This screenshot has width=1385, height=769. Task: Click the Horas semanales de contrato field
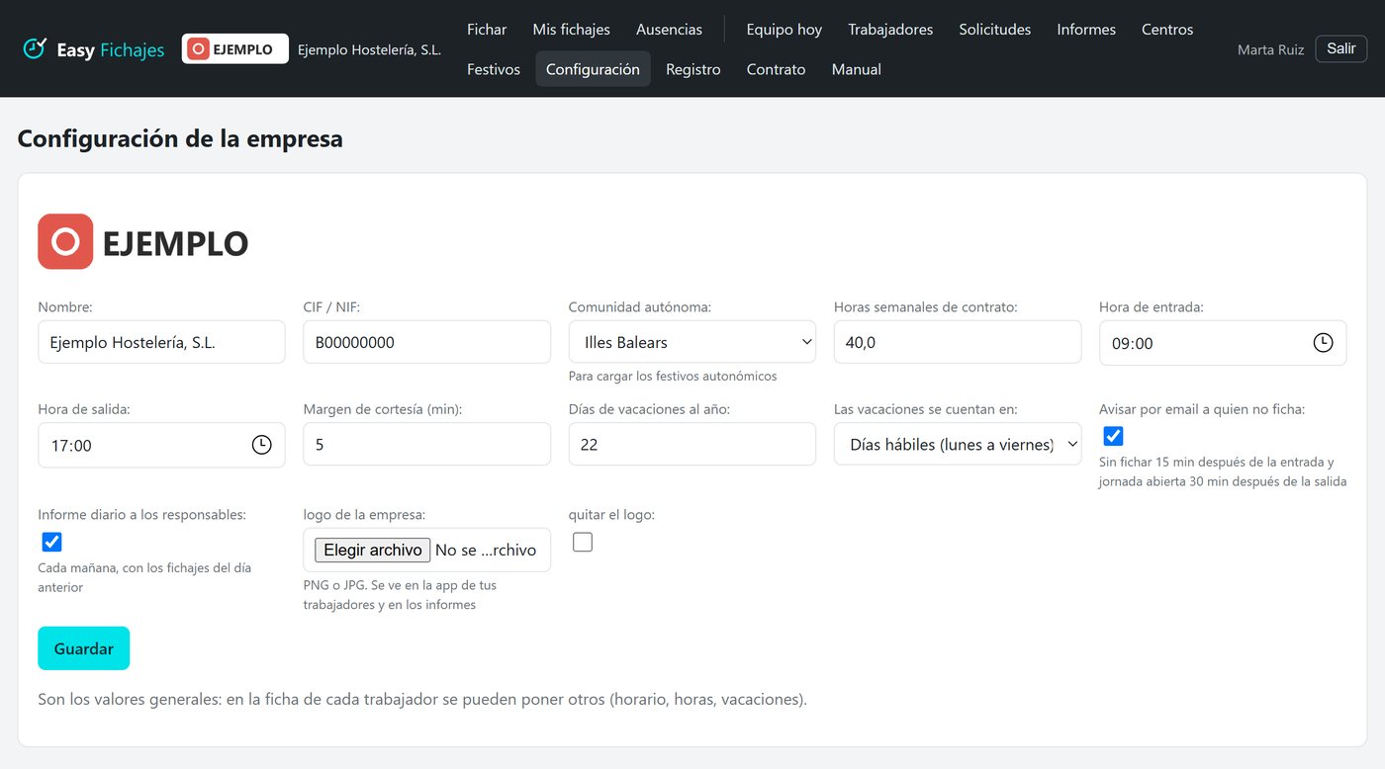(x=958, y=342)
